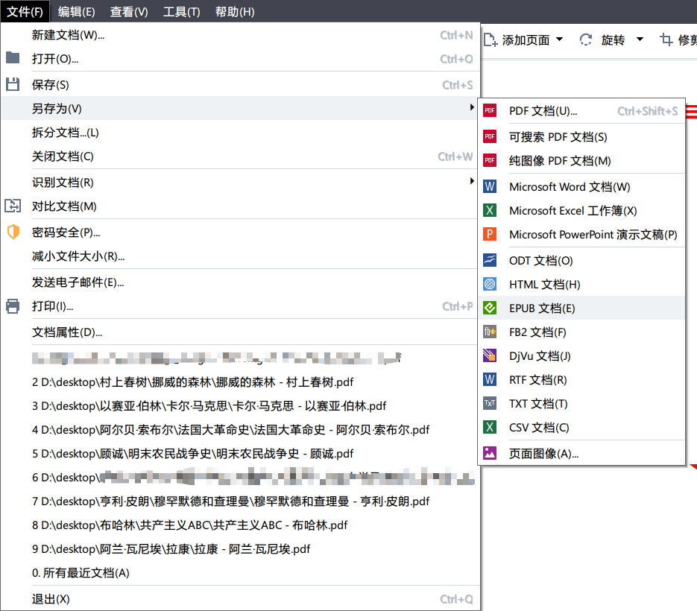Click the PDF document icon in Save As submenu

point(490,111)
